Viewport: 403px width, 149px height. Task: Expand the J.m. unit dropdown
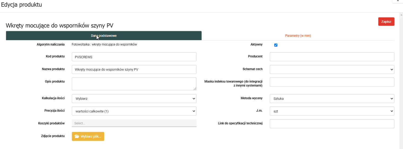[x=332, y=111]
